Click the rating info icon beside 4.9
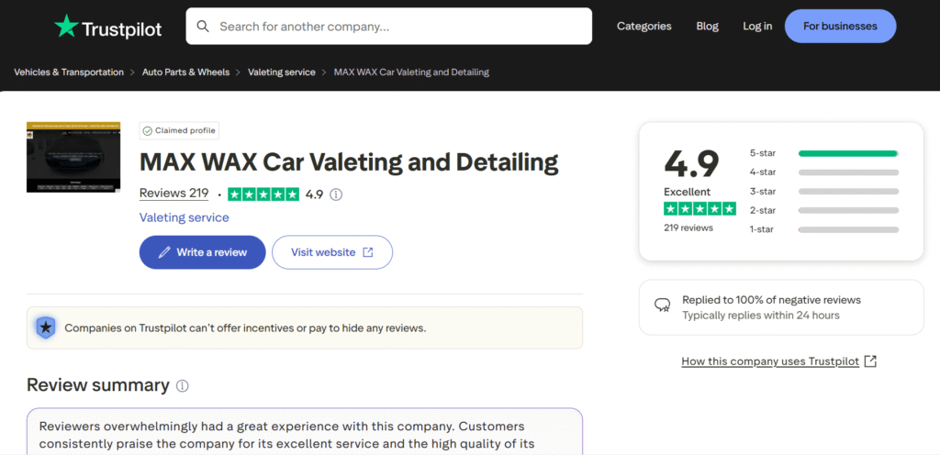 (x=336, y=194)
